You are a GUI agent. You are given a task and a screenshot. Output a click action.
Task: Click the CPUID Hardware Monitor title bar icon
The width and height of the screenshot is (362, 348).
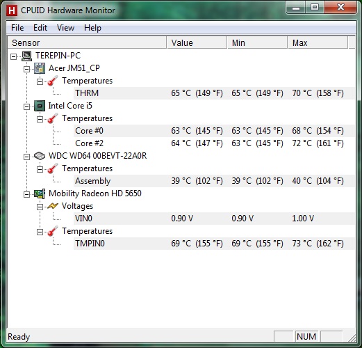tap(12, 10)
